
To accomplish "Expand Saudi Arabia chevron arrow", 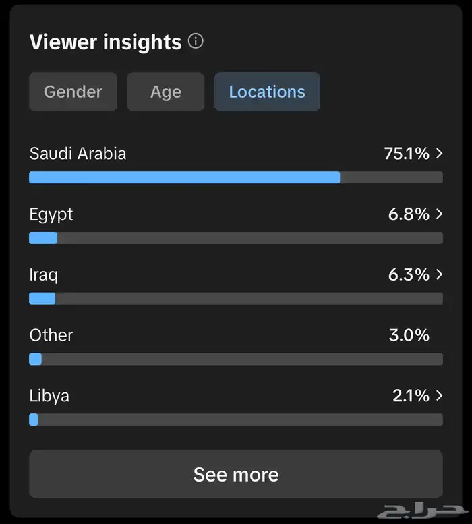I will coord(440,154).
